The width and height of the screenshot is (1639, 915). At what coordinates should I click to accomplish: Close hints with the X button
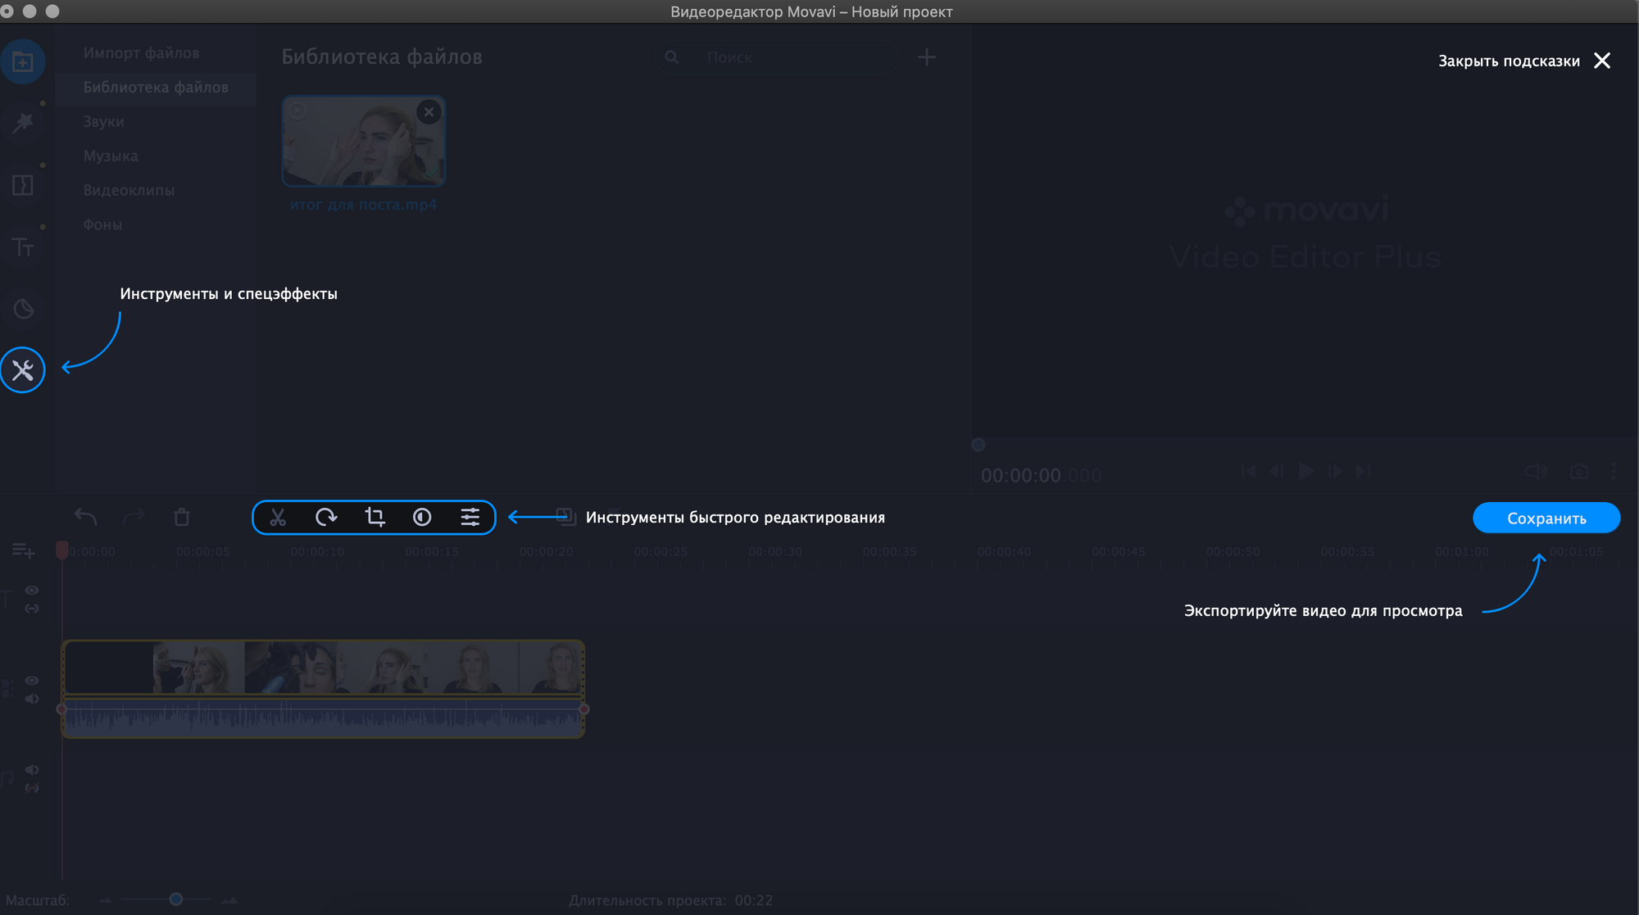[1602, 61]
